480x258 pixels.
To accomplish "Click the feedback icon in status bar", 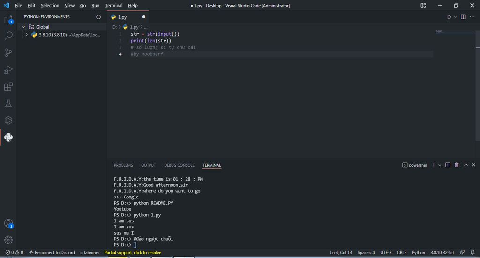I will (x=462, y=252).
